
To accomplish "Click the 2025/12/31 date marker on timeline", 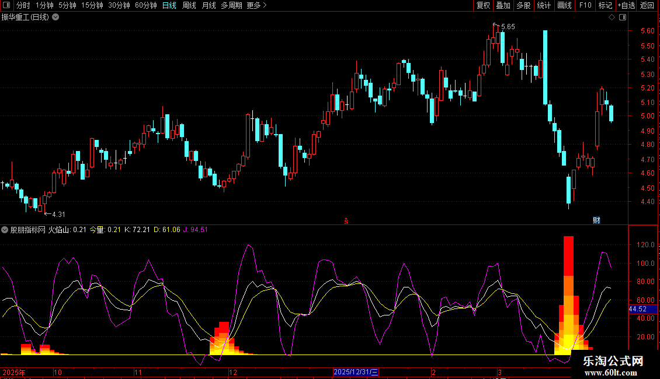I will click(356, 372).
